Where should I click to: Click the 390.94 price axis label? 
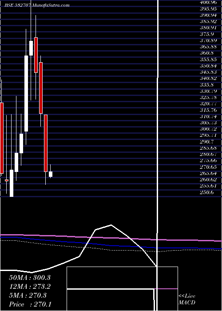pyautogui.click(x=209, y=15)
